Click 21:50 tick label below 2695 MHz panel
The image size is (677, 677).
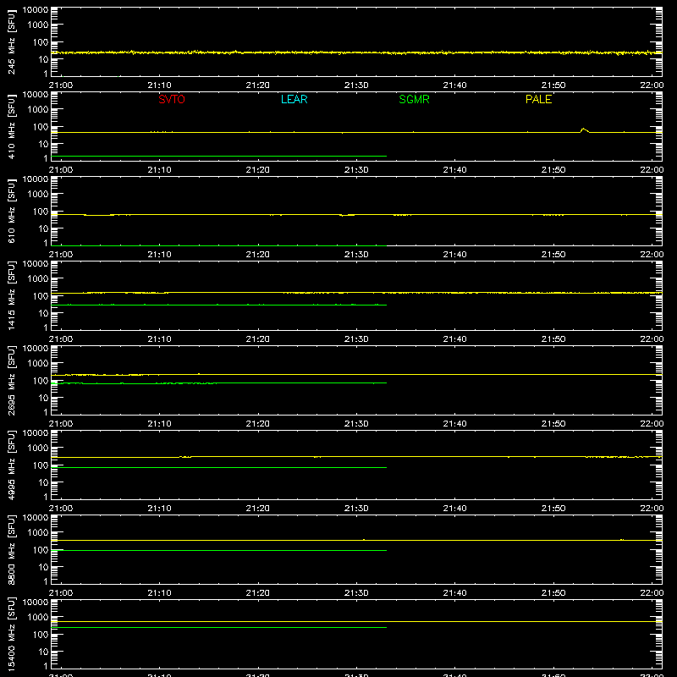click(553, 424)
